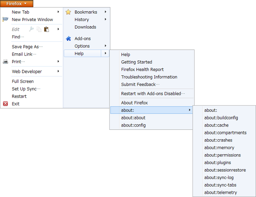This screenshot has width=256, height=197.
Task: Click the Firefox orange menu button
Action: click(16, 3)
